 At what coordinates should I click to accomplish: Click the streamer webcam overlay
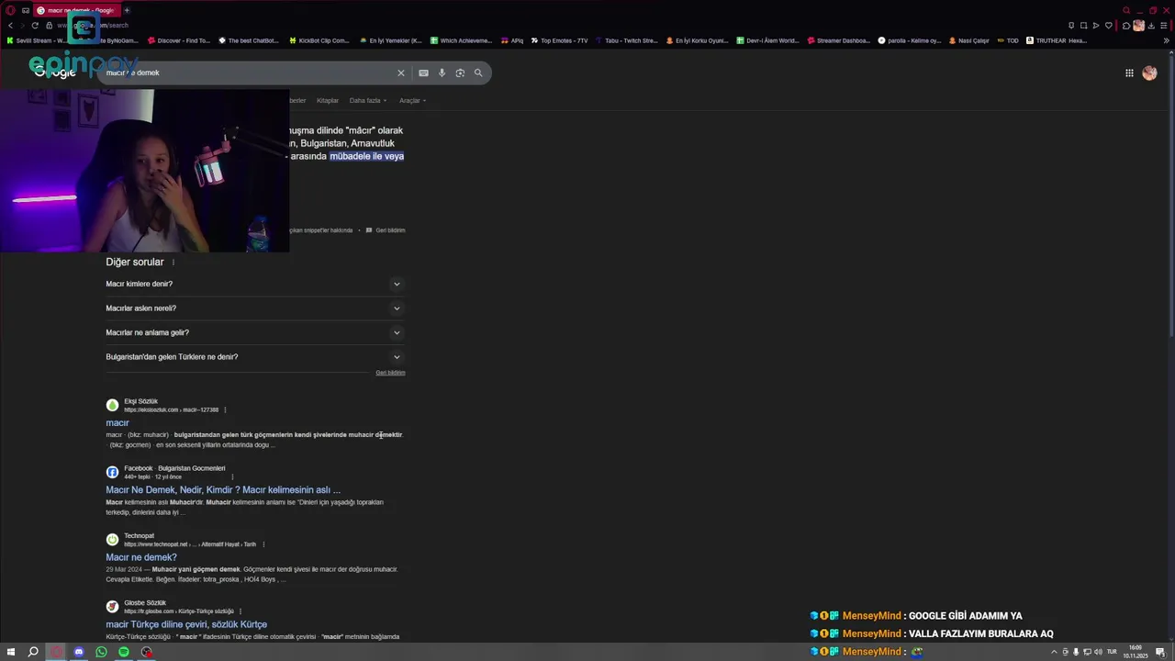pyautogui.click(x=144, y=170)
